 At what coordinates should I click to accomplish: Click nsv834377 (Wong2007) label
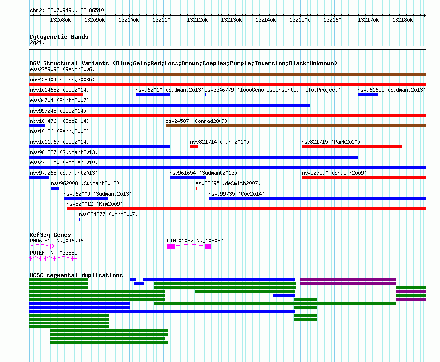tap(108, 214)
